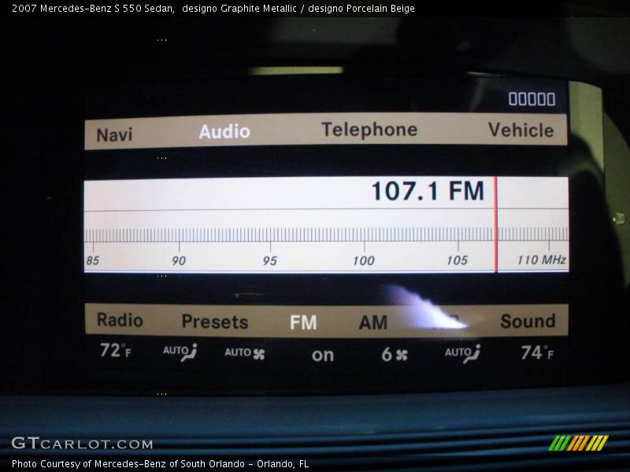630x472 pixels.
Task: Select the right 74°F temperature setting
Action: pyautogui.click(x=537, y=352)
